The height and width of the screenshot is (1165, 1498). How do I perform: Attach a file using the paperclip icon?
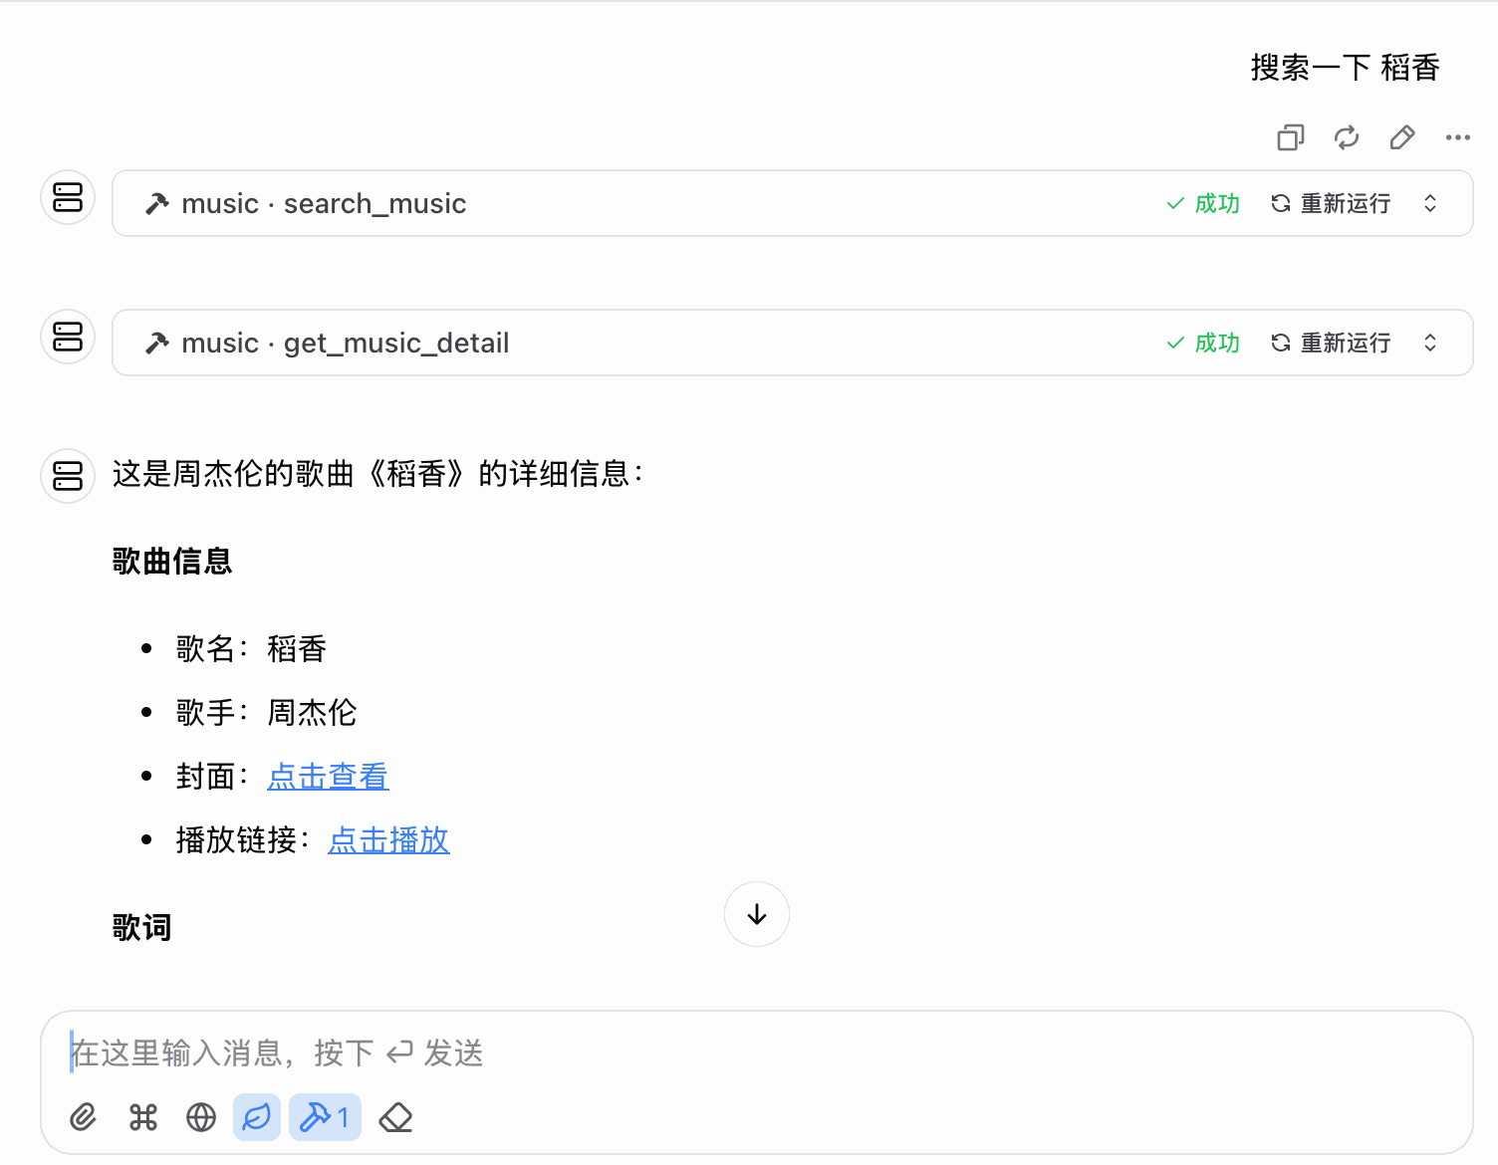click(x=84, y=1117)
